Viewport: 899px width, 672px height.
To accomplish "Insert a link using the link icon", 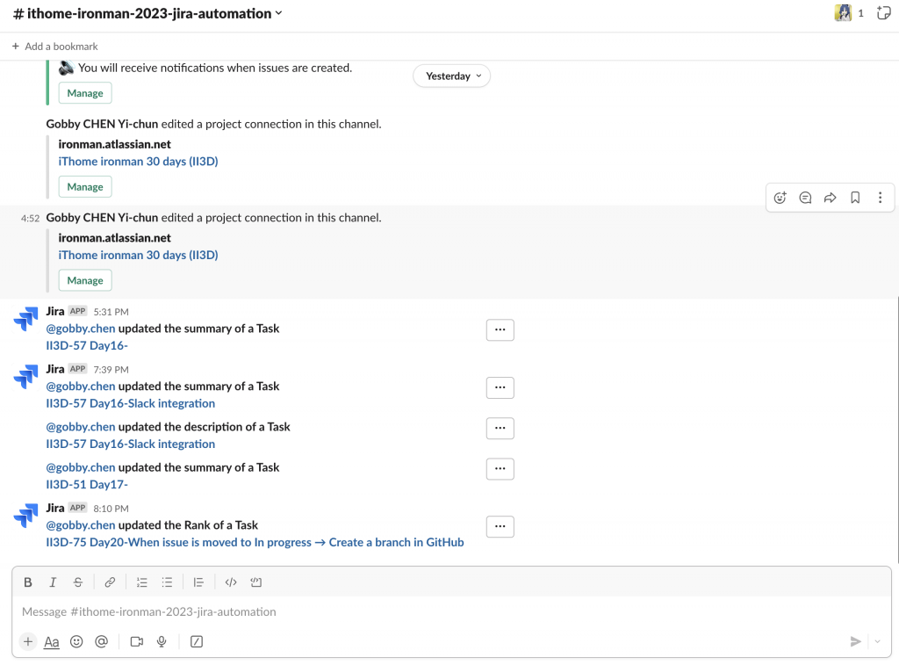I will click(x=110, y=582).
